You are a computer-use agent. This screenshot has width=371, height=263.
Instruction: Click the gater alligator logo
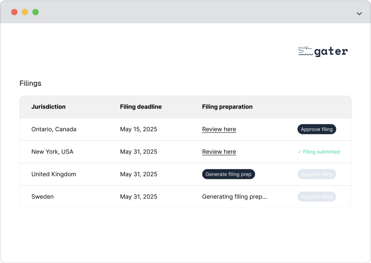[x=323, y=51]
